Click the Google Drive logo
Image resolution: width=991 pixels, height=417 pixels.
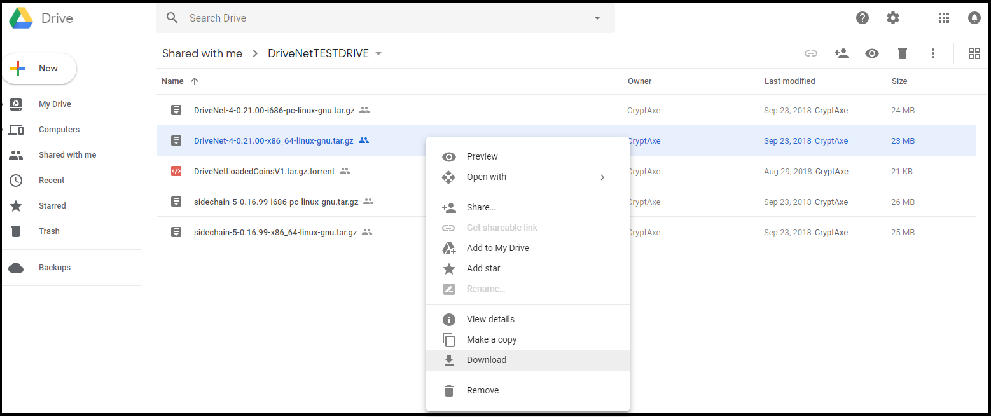pyautogui.click(x=21, y=18)
